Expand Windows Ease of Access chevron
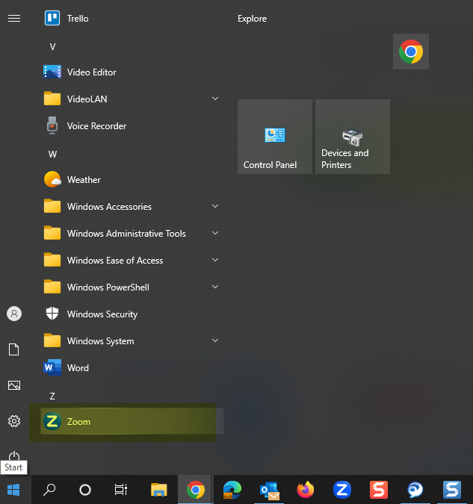This screenshot has width=473, height=504. coord(215,260)
